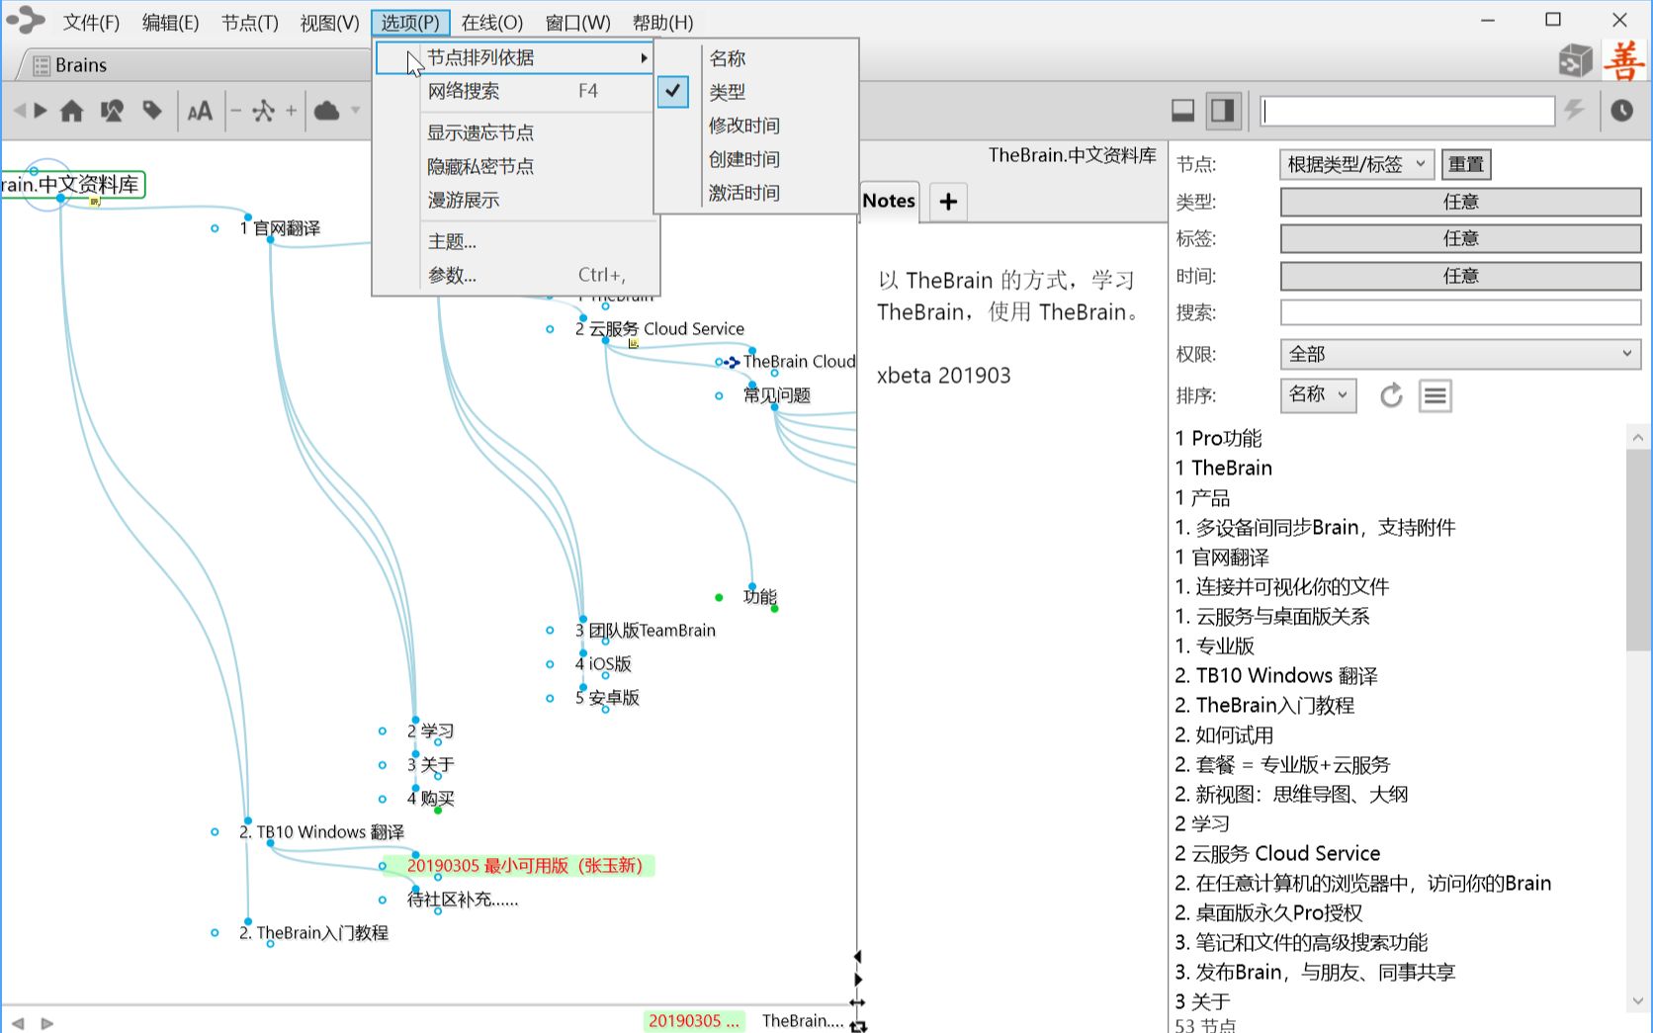Viewport: 1653px width, 1033px height.
Task: Click the 时间 任意 filter button
Action: click(x=1460, y=276)
